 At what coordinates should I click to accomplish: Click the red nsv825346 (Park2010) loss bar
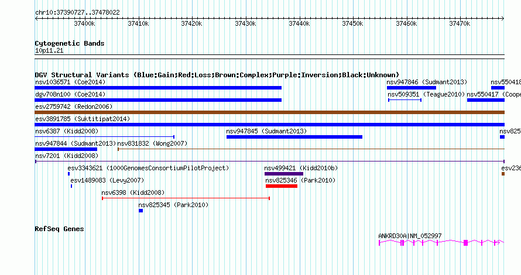click(282, 186)
